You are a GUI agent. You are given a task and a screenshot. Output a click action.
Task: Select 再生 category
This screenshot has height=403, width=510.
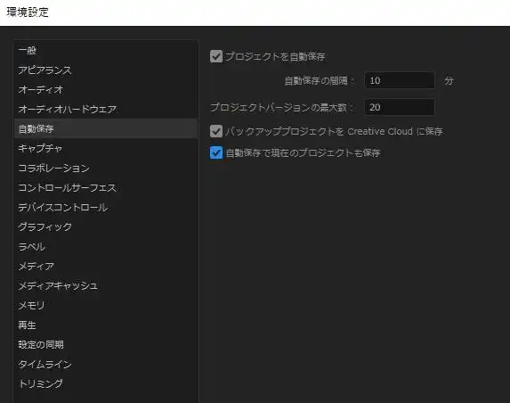[106, 325]
